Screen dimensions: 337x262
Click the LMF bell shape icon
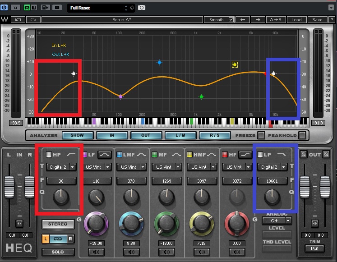pyautogui.click(x=141, y=155)
